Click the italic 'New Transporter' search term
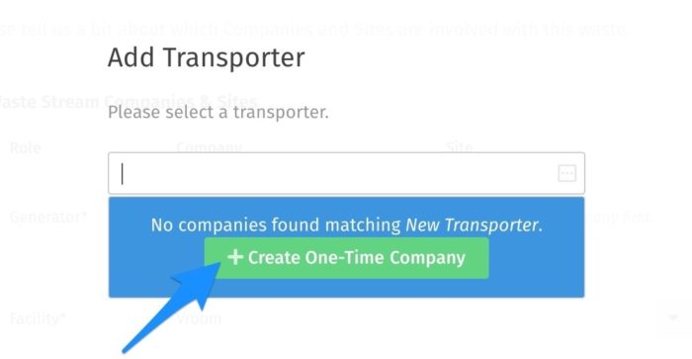The height and width of the screenshot is (359, 692). (x=474, y=224)
